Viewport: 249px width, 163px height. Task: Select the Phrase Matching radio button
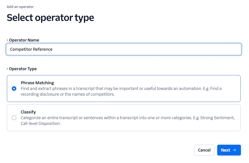[x=14, y=89]
